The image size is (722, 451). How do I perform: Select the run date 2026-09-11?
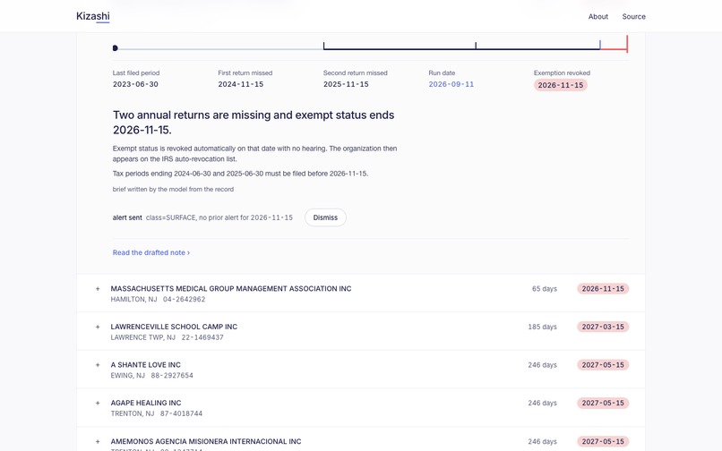tap(451, 84)
